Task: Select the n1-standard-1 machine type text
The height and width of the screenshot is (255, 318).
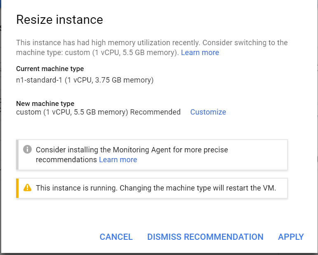Action: (x=84, y=80)
